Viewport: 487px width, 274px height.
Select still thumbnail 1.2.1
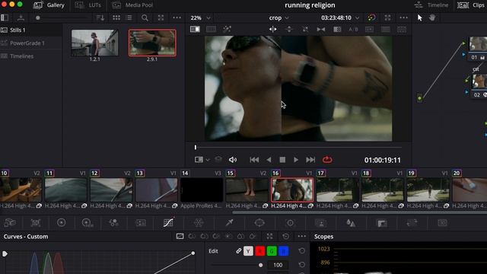pyautogui.click(x=94, y=43)
